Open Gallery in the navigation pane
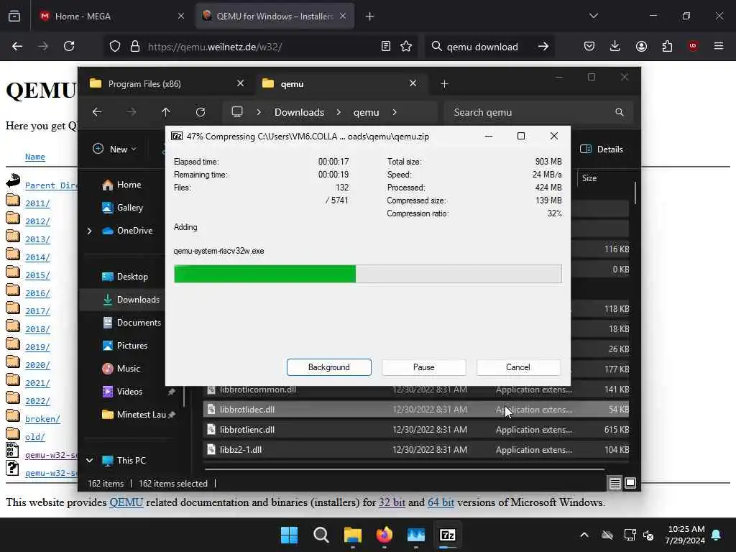The image size is (736, 552). [x=122, y=208]
